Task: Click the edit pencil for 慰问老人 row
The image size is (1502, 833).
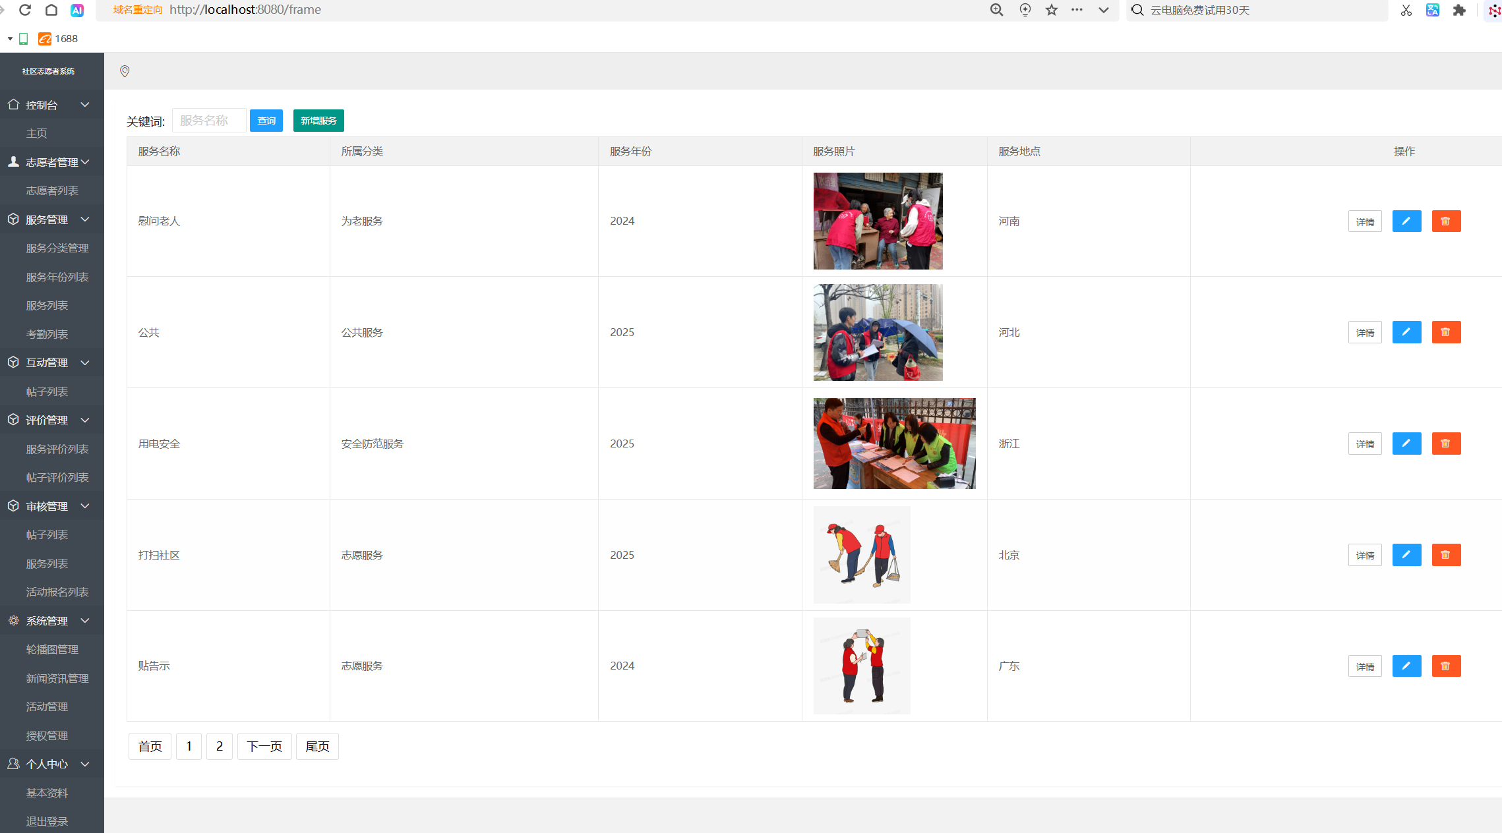Action: pyautogui.click(x=1406, y=221)
